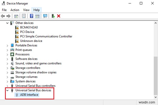The height and width of the screenshot is (105, 158).
Task: Select the BCM43142A0 entry
Action: 29,27
